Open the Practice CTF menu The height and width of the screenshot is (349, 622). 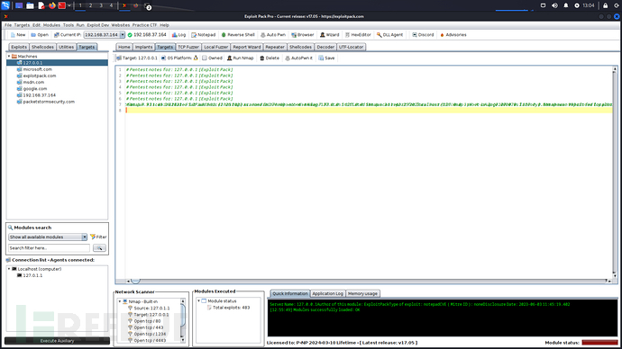tap(144, 25)
